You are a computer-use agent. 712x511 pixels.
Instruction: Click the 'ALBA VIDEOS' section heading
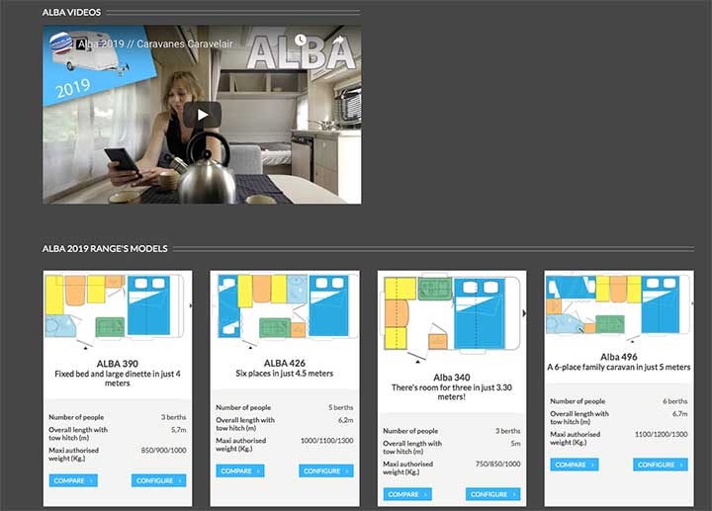pyautogui.click(x=71, y=13)
